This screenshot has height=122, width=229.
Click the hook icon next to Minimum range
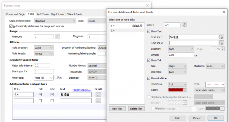[x=57, y=36]
